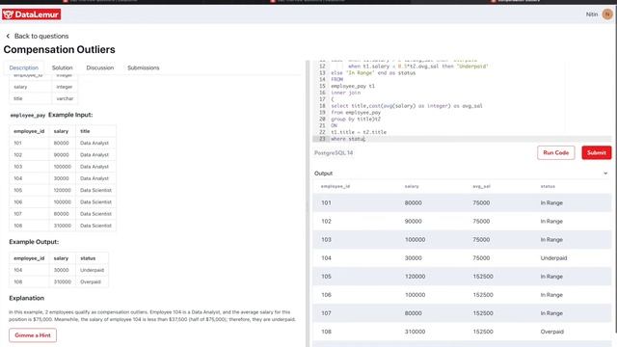The height and width of the screenshot is (347, 617).
Task: Click 'PostgreSQL 14' label
Action: click(x=334, y=152)
